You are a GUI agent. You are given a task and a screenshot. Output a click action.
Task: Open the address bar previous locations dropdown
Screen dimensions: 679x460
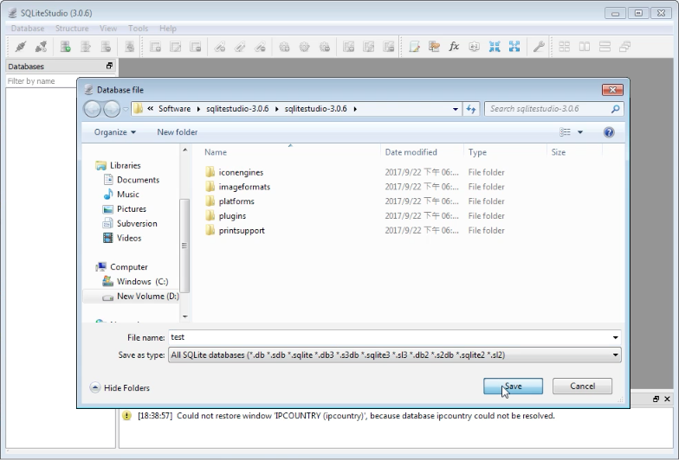pyautogui.click(x=456, y=109)
